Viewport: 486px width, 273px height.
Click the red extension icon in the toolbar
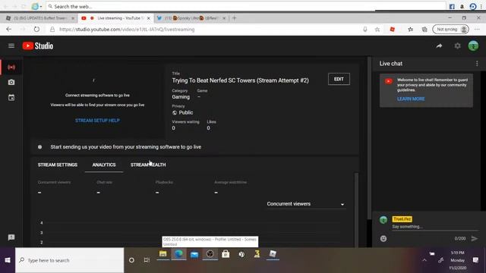pyautogui.click(x=392, y=30)
